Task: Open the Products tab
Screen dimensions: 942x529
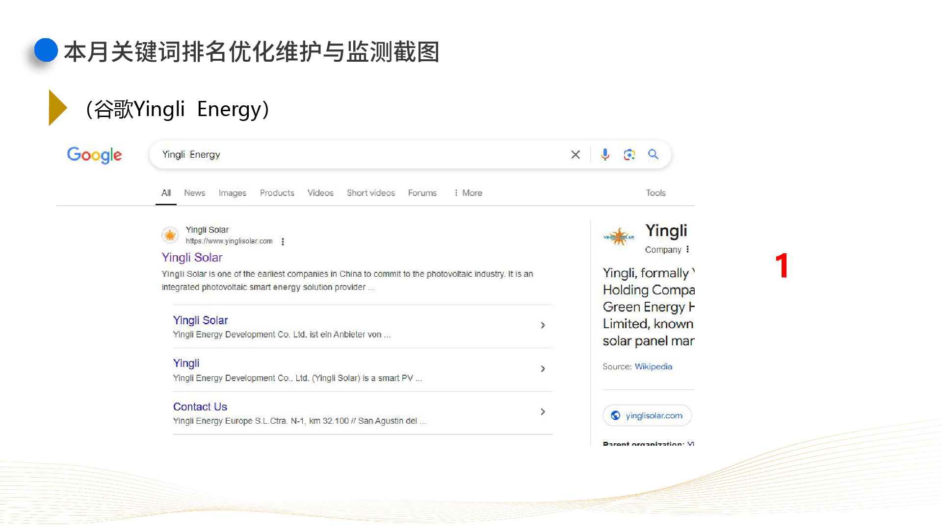Action: point(277,193)
